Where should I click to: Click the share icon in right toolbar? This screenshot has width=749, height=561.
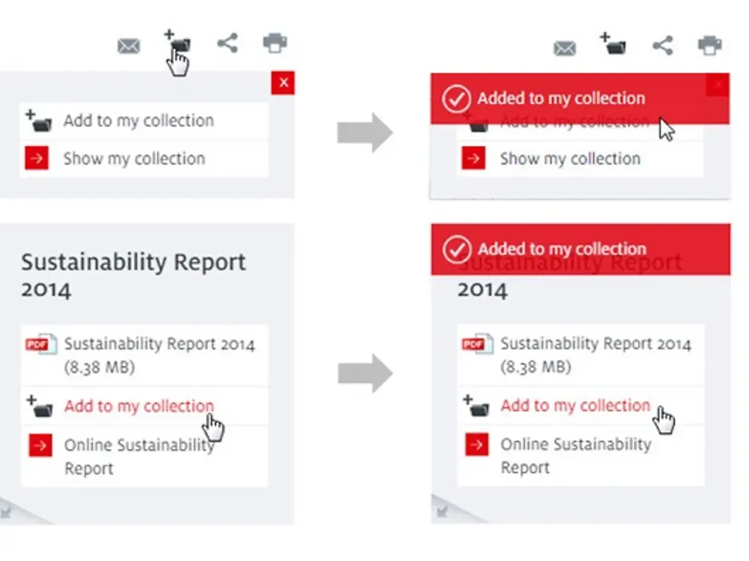[663, 46]
